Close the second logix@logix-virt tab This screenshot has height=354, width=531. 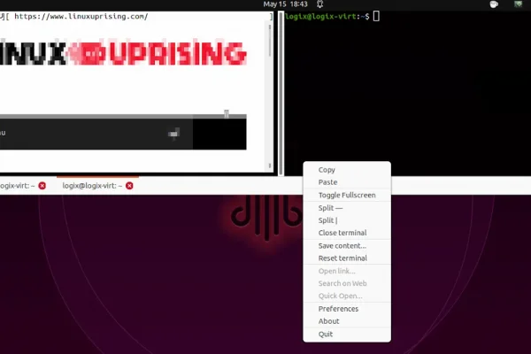point(129,186)
